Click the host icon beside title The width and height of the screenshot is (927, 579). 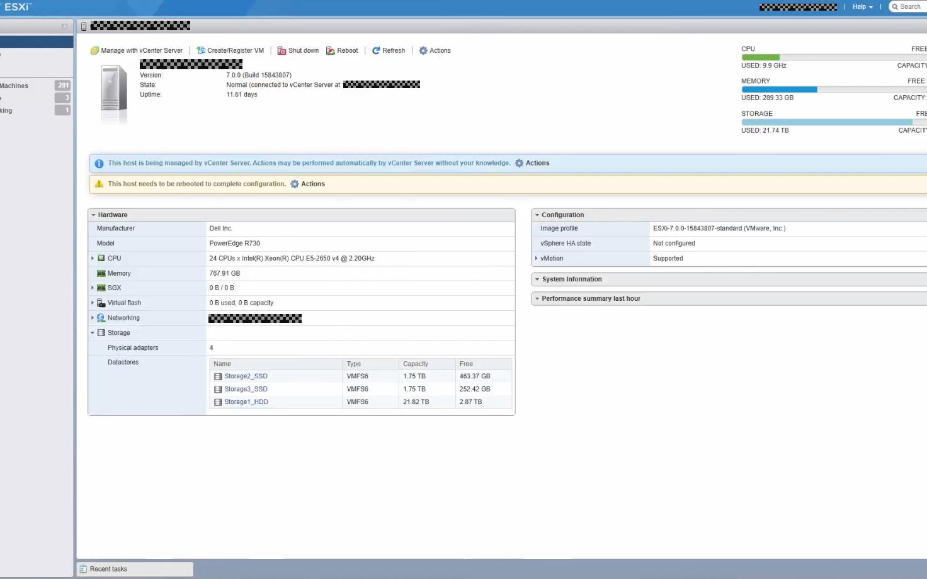[84, 26]
